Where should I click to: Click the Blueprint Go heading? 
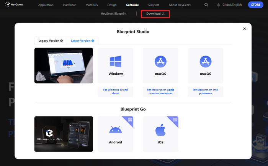tap(133, 109)
